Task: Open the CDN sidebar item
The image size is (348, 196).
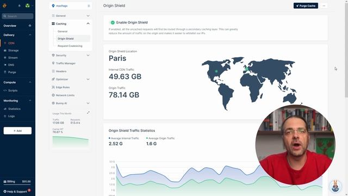Action: coord(11,43)
